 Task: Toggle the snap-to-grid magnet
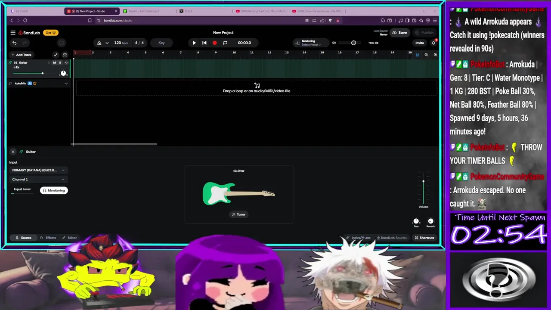click(x=417, y=55)
